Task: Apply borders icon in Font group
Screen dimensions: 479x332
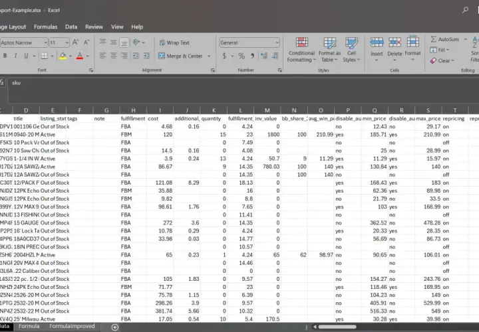Action: coord(45,56)
